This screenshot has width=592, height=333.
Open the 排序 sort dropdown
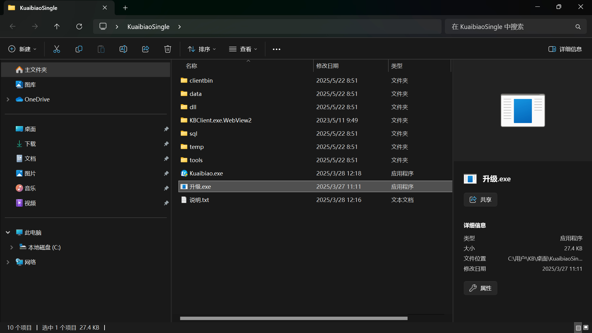click(202, 49)
